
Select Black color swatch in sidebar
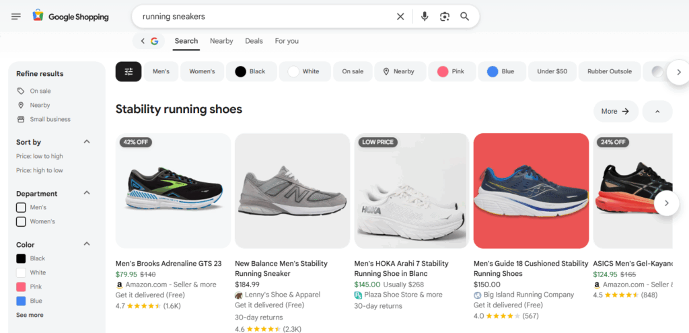21,258
